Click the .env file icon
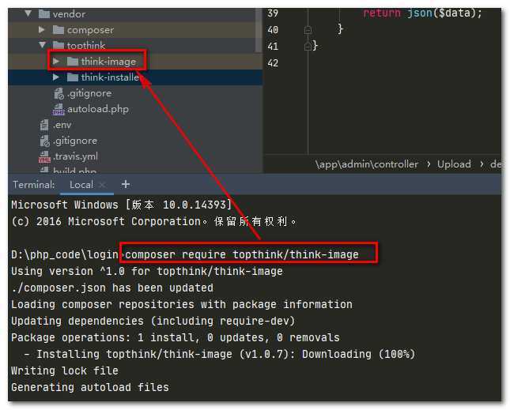Image resolution: width=510 pixels, height=410 pixels. point(44,125)
